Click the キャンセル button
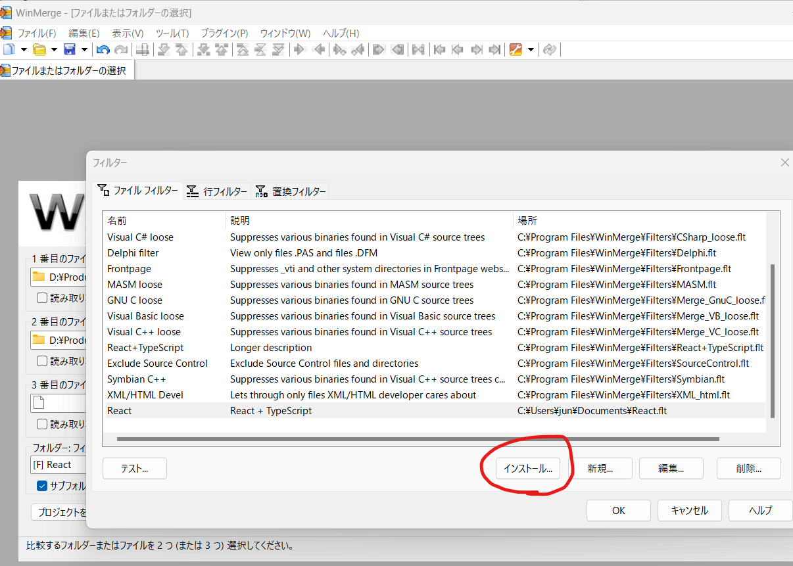 [x=690, y=510]
